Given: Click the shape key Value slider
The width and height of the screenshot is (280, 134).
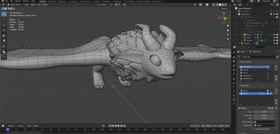Looking at the screenshot, I should pos(264,112).
